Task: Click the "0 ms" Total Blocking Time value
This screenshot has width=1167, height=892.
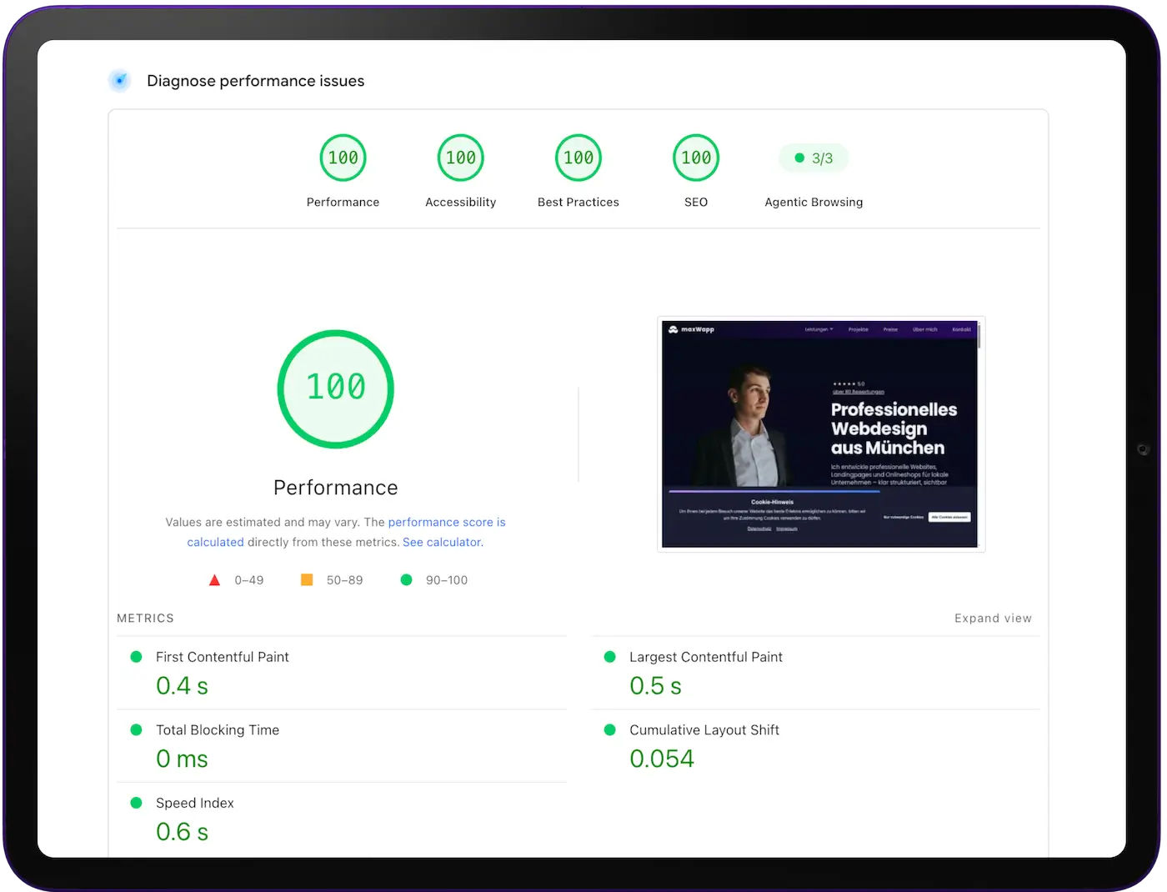Action: (x=182, y=759)
